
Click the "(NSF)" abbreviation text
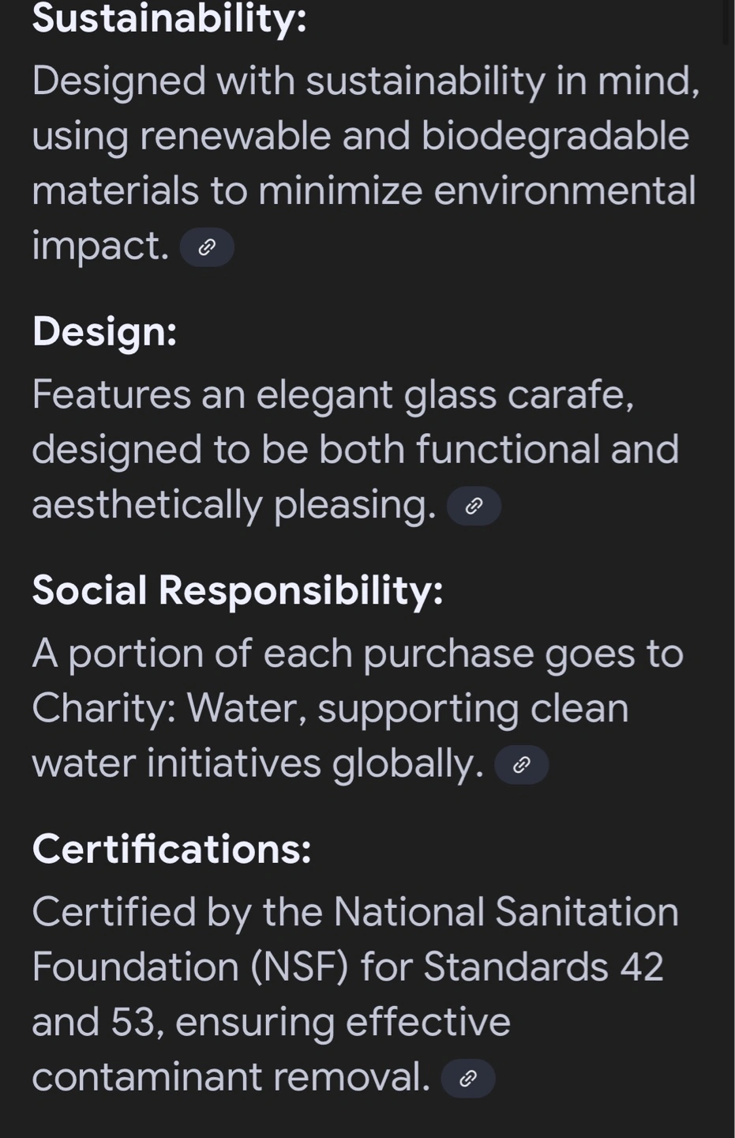pyautogui.click(x=299, y=967)
